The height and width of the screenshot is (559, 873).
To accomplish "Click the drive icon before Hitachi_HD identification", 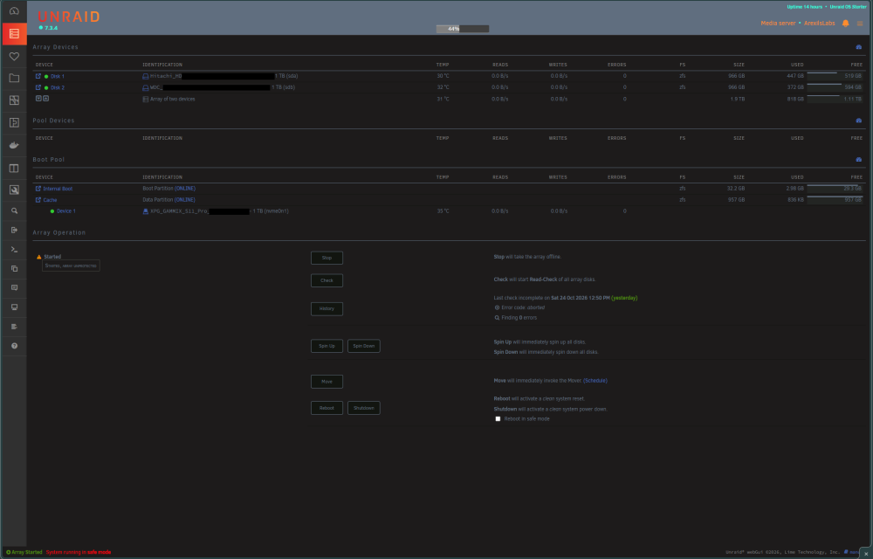I will 145,76.
